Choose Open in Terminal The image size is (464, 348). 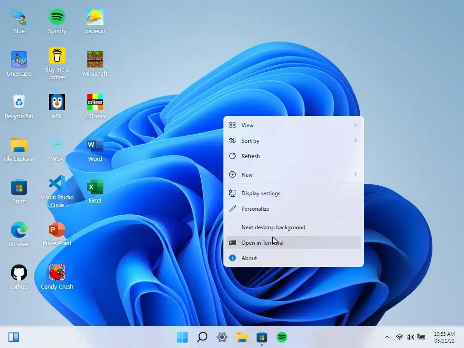[293, 243]
